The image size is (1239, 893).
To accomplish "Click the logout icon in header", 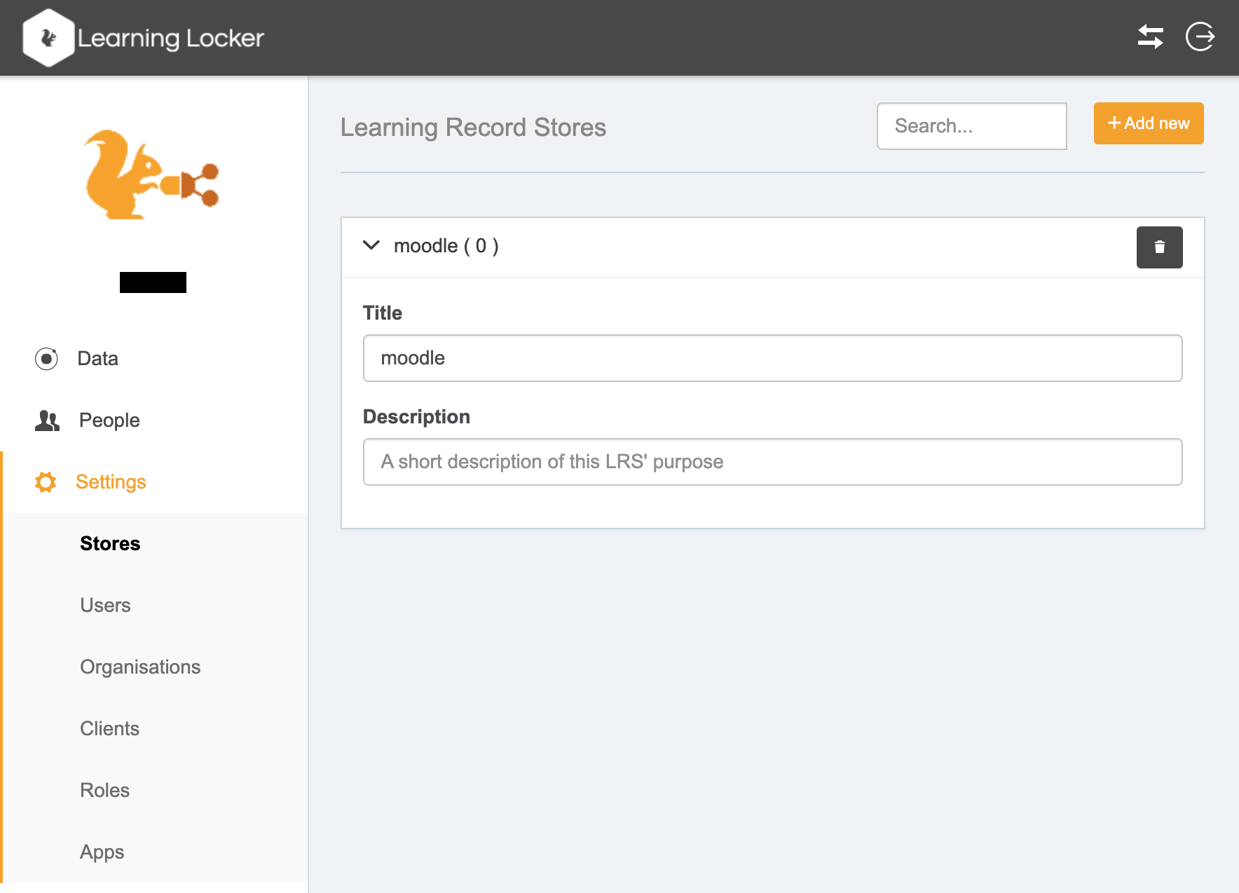I will (x=1200, y=36).
